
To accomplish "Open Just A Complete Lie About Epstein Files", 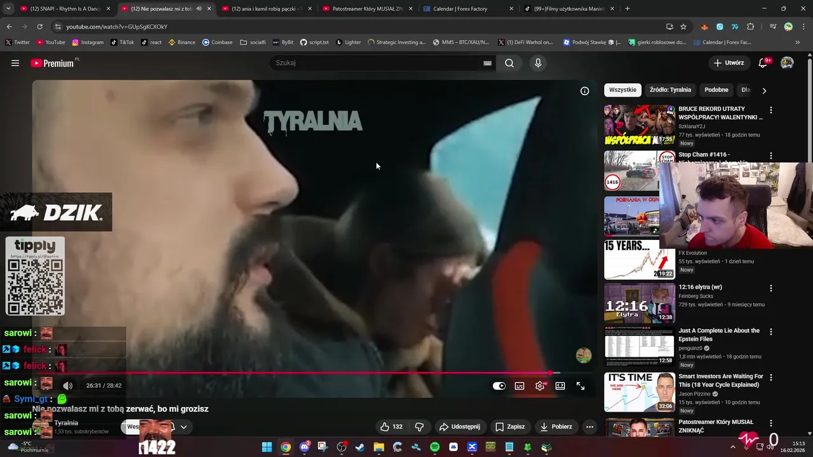I will coord(719,334).
